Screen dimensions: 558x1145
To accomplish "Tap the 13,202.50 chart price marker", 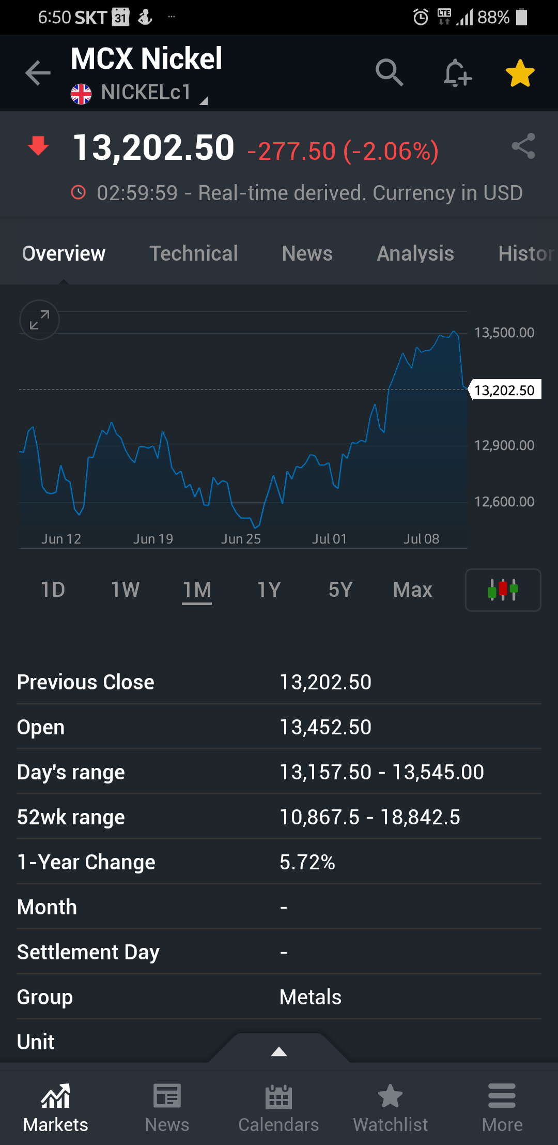I will (x=504, y=390).
